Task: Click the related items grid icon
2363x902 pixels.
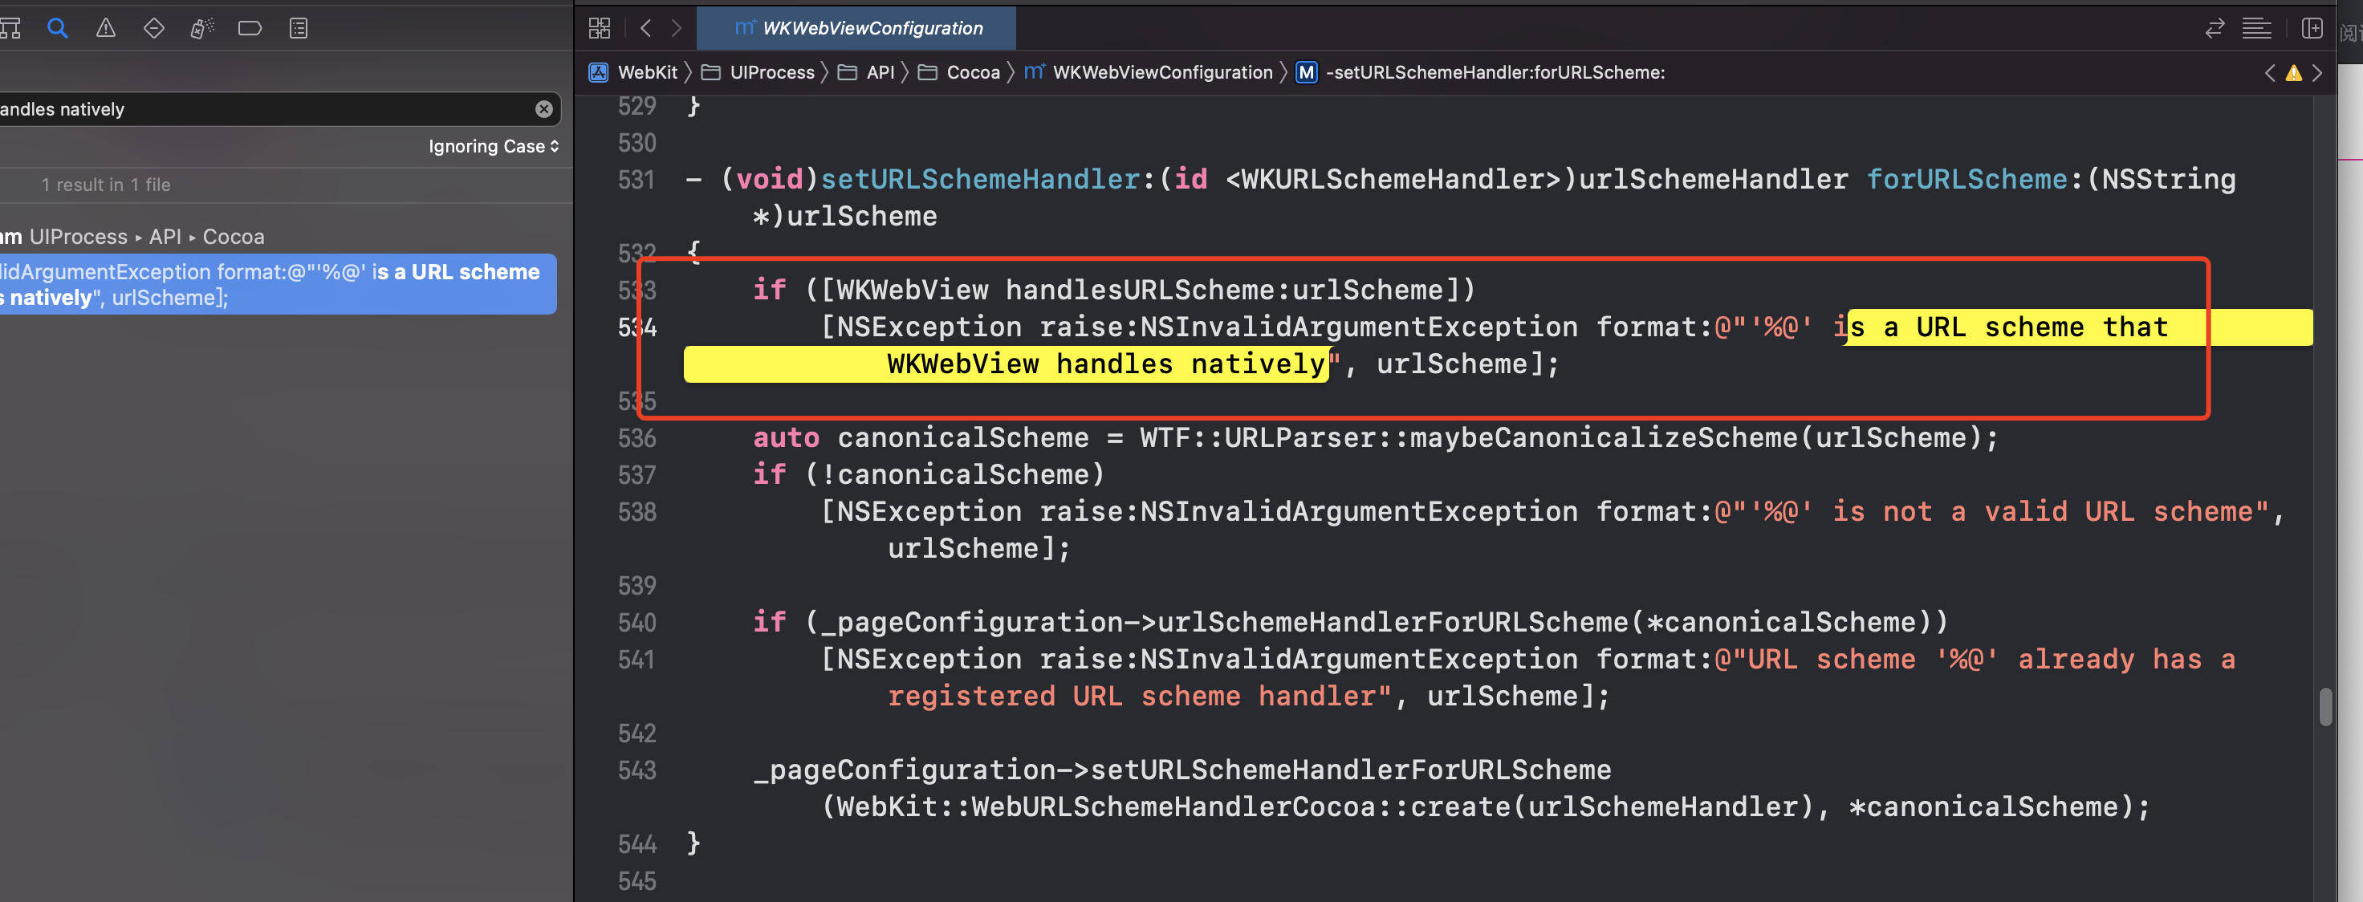Action: coord(599,28)
